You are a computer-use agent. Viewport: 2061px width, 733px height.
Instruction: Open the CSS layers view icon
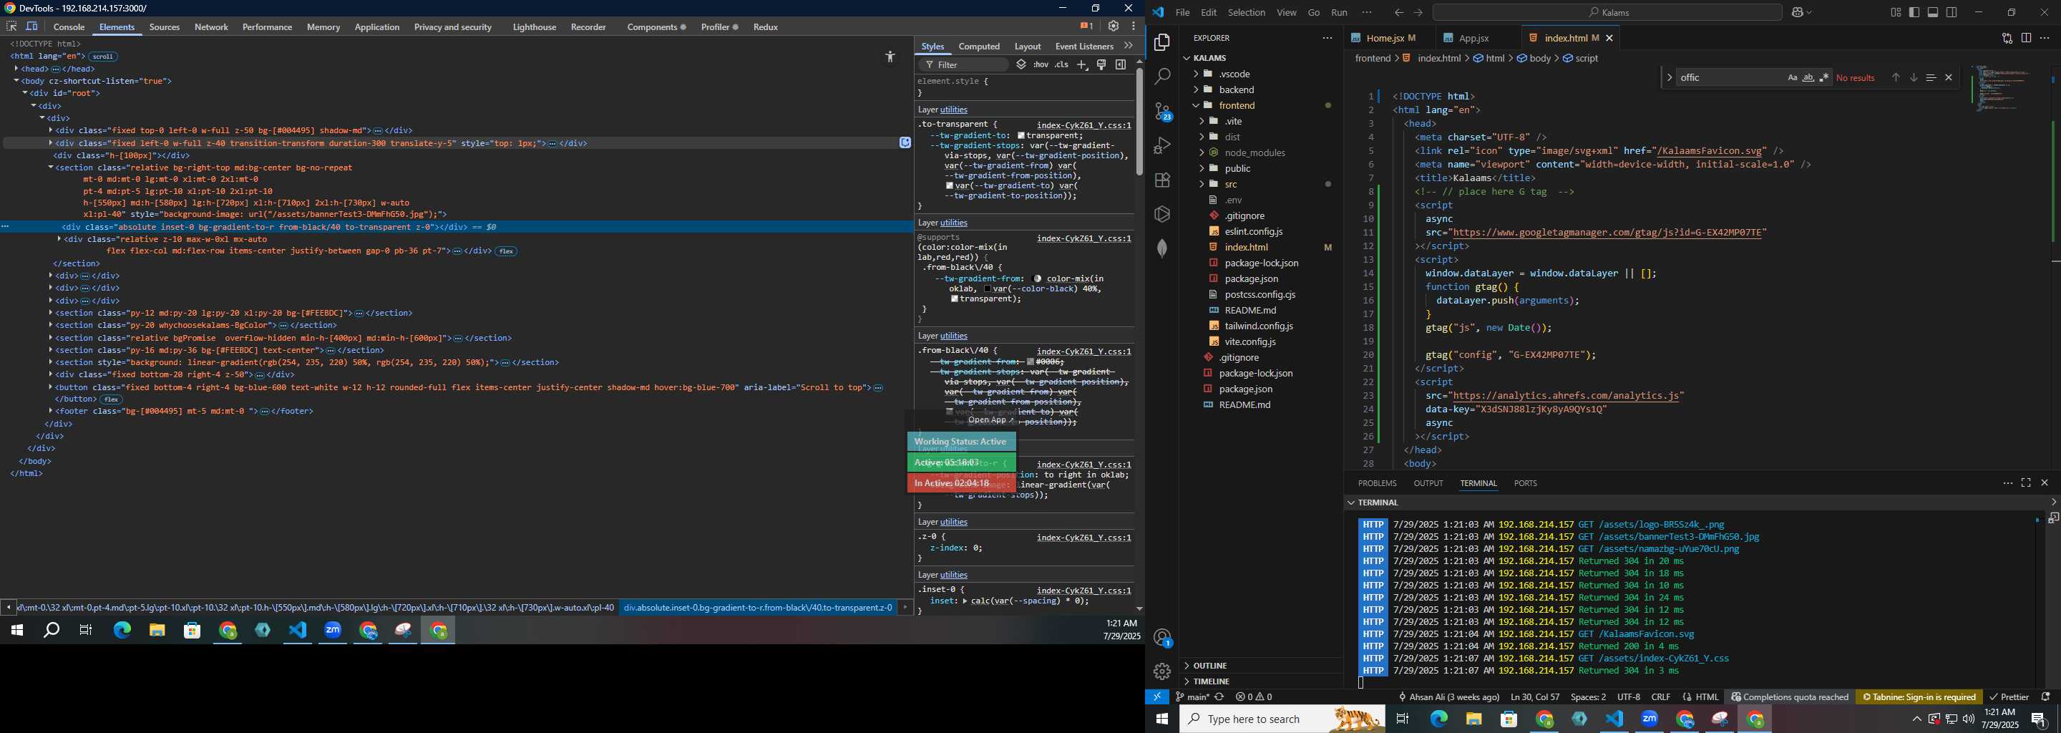coord(1022,65)
